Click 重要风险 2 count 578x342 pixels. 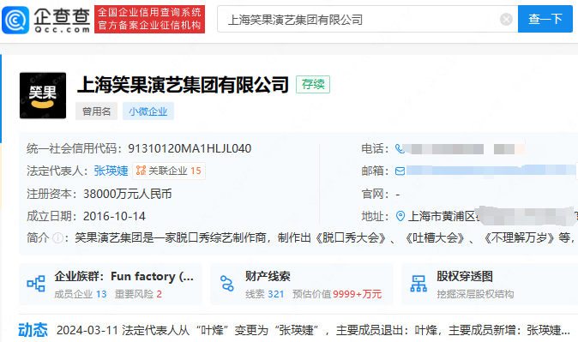tap(138, 294)
